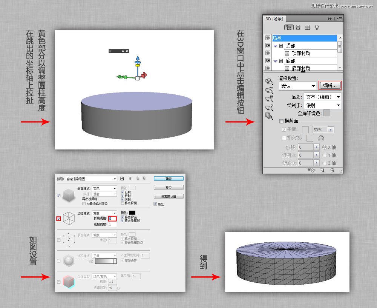Click the blue up arrow on 3D axis

pos(138,58)
